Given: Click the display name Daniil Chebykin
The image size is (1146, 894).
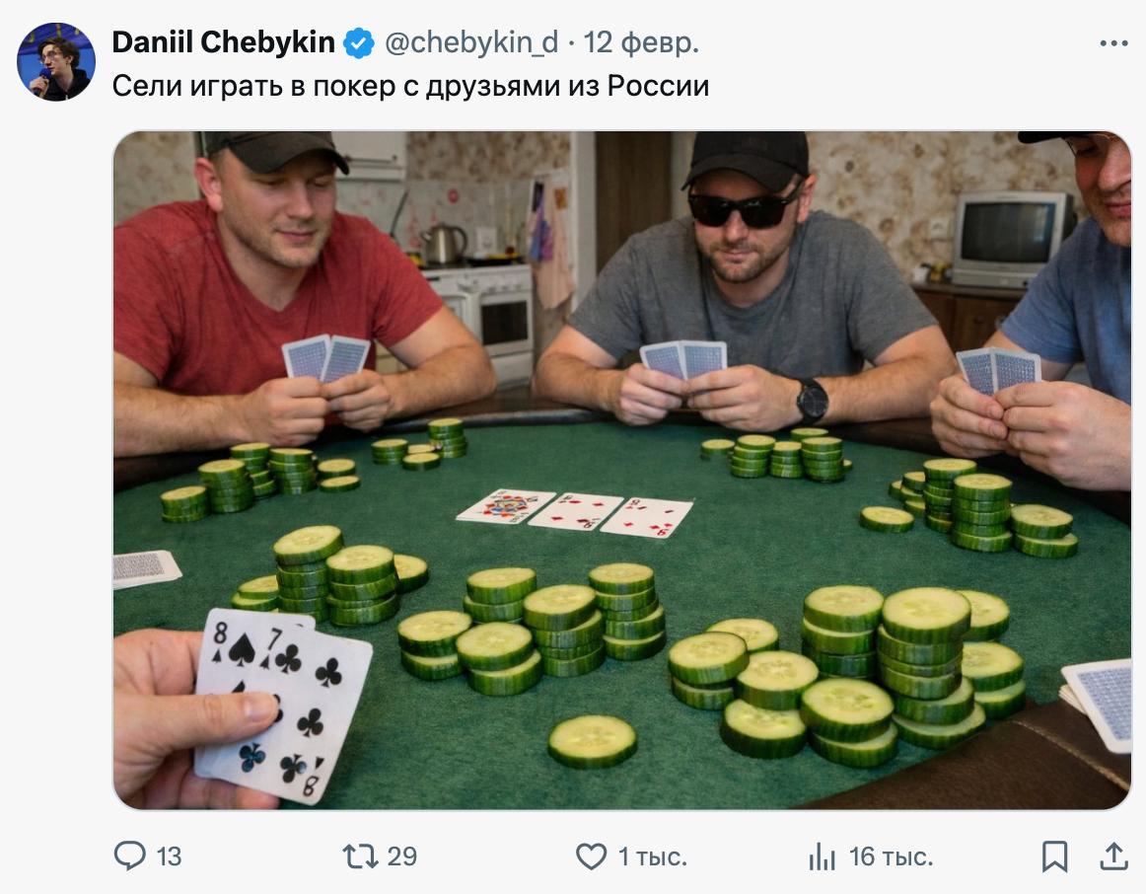Looking at the screenshot, I should click(224, 42).
